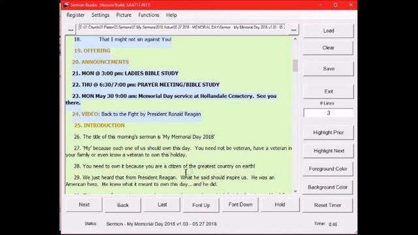Click the Last button
418x235 pixels.
pyautogui.click(x=162, y=204)
